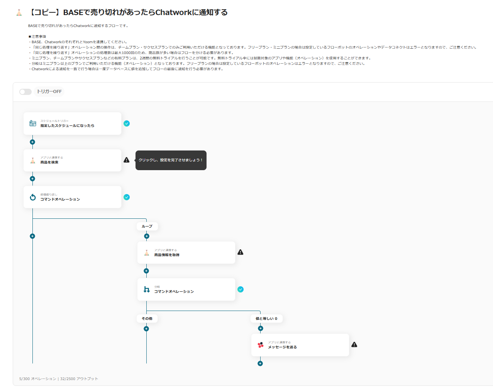This screenshot has width=493, height=387.
Task: Toggle the トリガーOFF switch on
Action: [25, 92]
